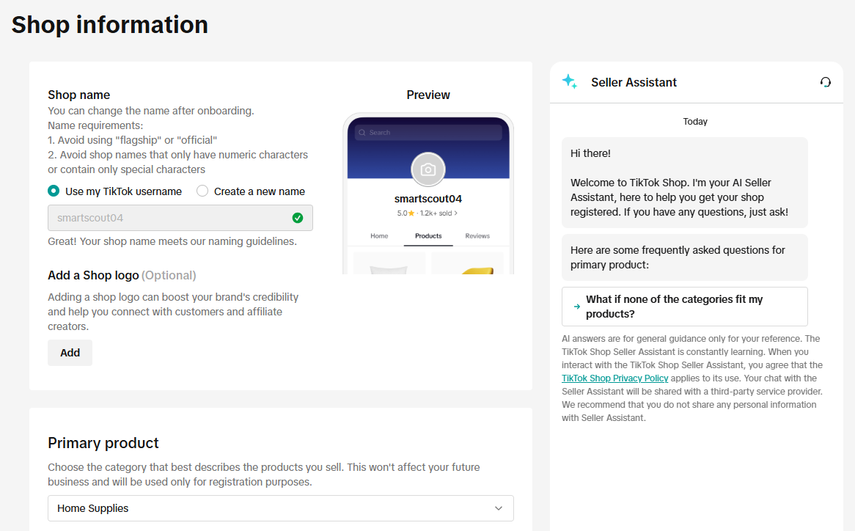The width and height of the screenshot is (855, 531).
Task: Switch to Reviews tab in preview
Action: (477, 236)
